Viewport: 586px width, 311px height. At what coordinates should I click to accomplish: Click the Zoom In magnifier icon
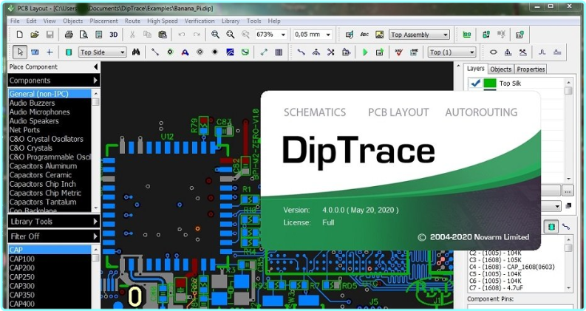[215, 35]
